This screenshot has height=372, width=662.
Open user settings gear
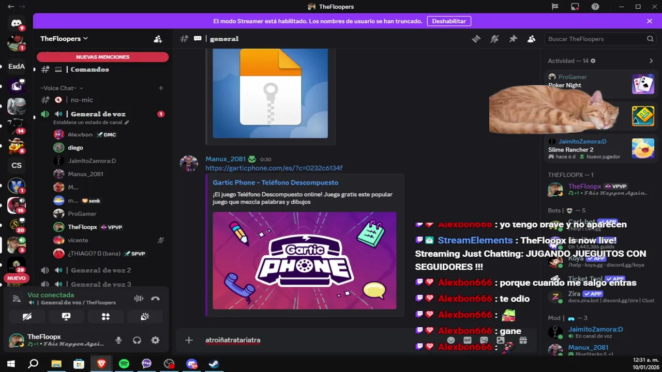(155, 340)
